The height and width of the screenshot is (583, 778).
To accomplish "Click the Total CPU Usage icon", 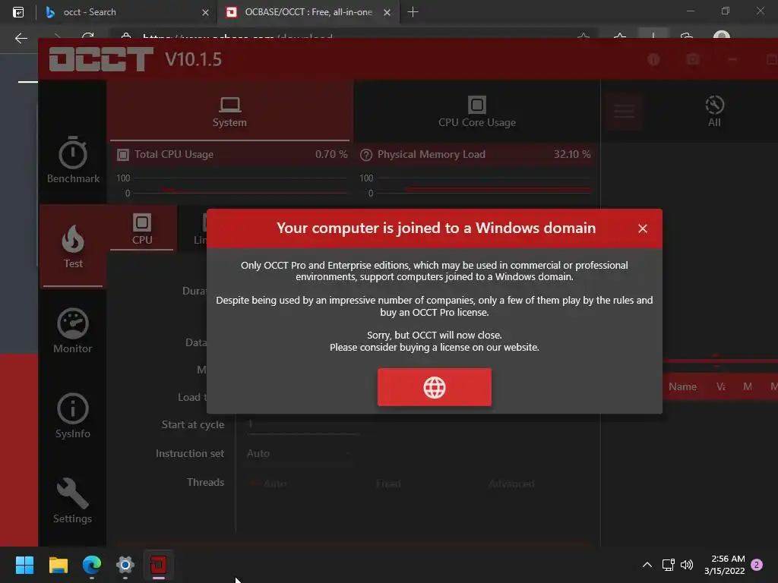I will (122, 155).
